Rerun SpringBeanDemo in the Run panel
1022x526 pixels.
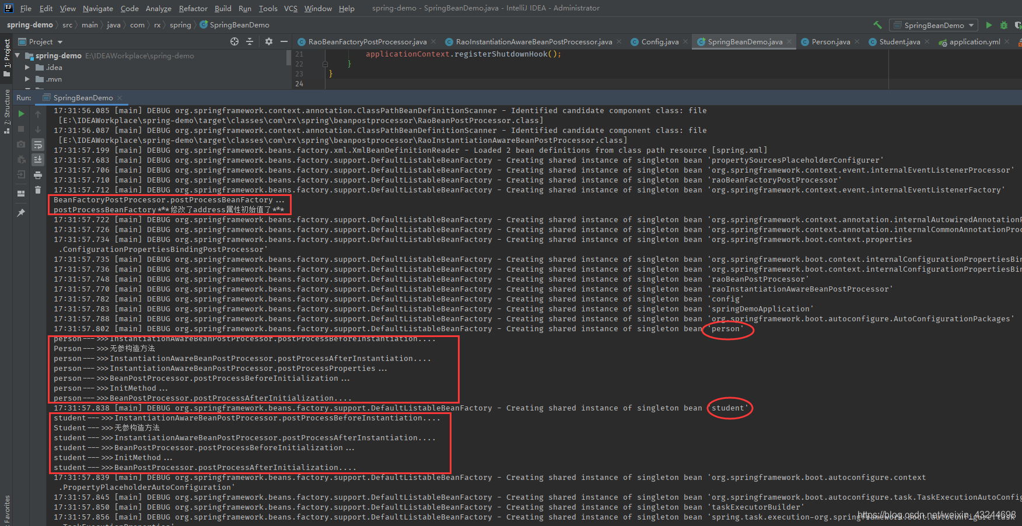coord(21,114)
